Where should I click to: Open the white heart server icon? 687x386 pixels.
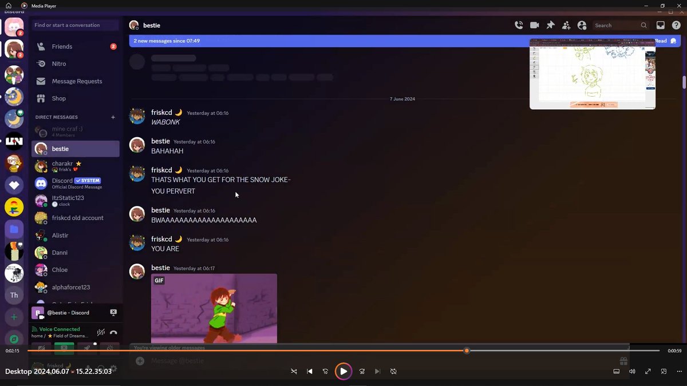tap(14, 185)
